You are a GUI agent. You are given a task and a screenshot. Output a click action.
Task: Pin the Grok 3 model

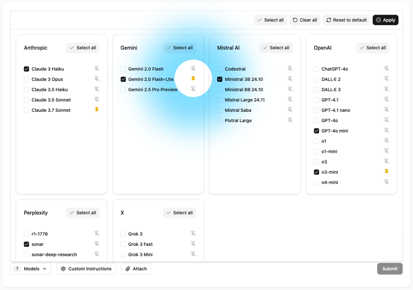193,233
